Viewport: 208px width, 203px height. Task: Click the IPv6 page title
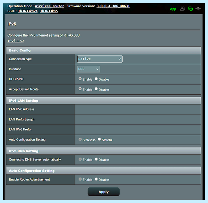(12, 24)
